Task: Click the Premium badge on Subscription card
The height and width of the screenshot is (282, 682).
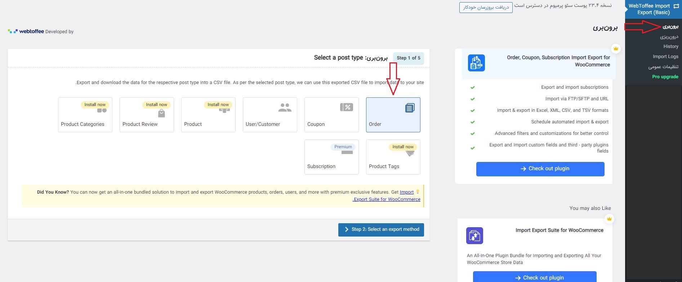Action: click(x=343, y=147)
